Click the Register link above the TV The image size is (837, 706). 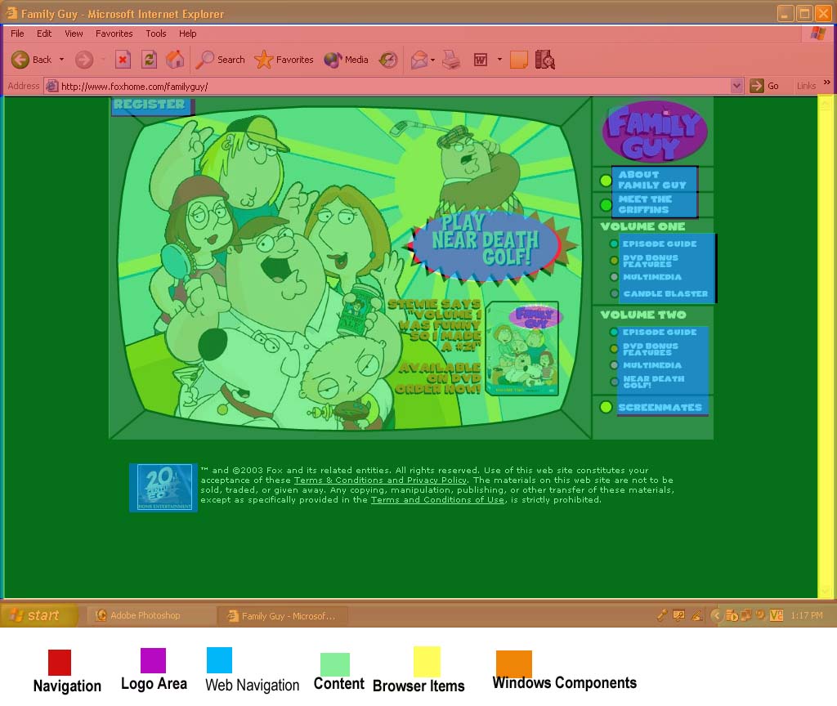coord(150,105)
